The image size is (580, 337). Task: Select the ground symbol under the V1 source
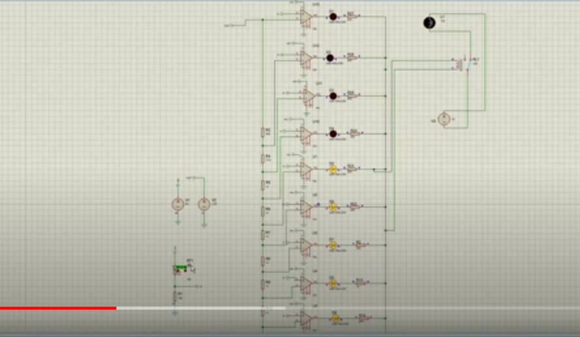pos(177,222)
